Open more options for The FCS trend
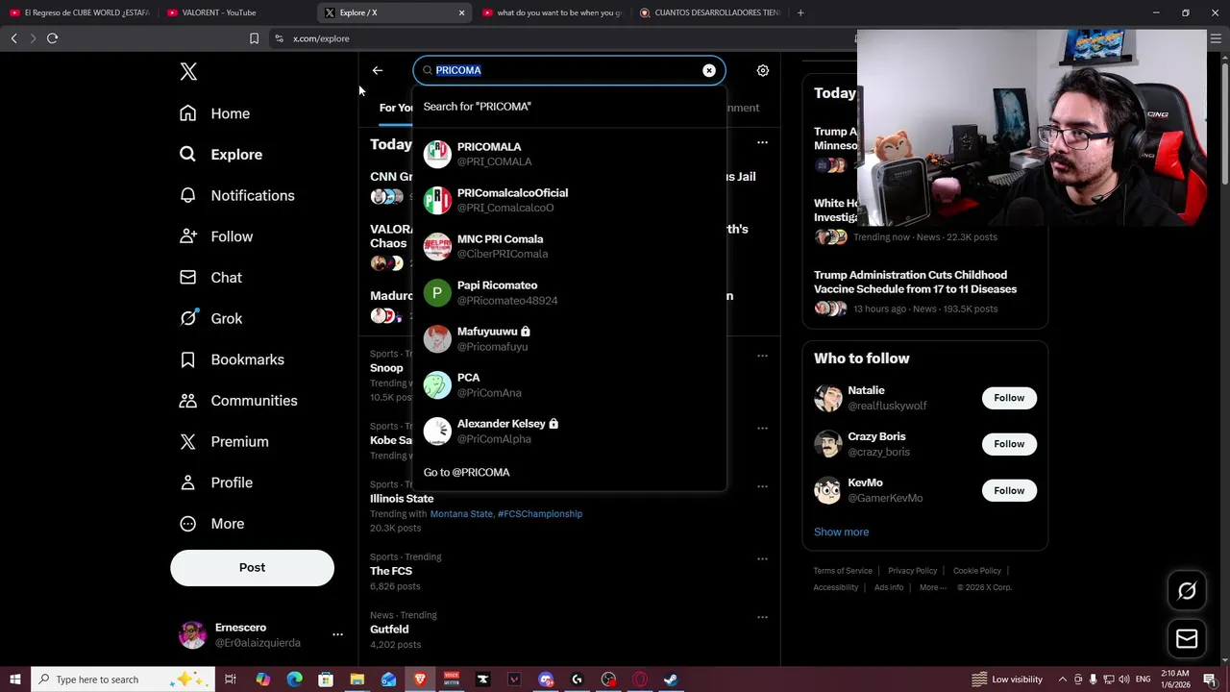The width and height of the screenshot is (1230, 692). [x=762, y=558]
